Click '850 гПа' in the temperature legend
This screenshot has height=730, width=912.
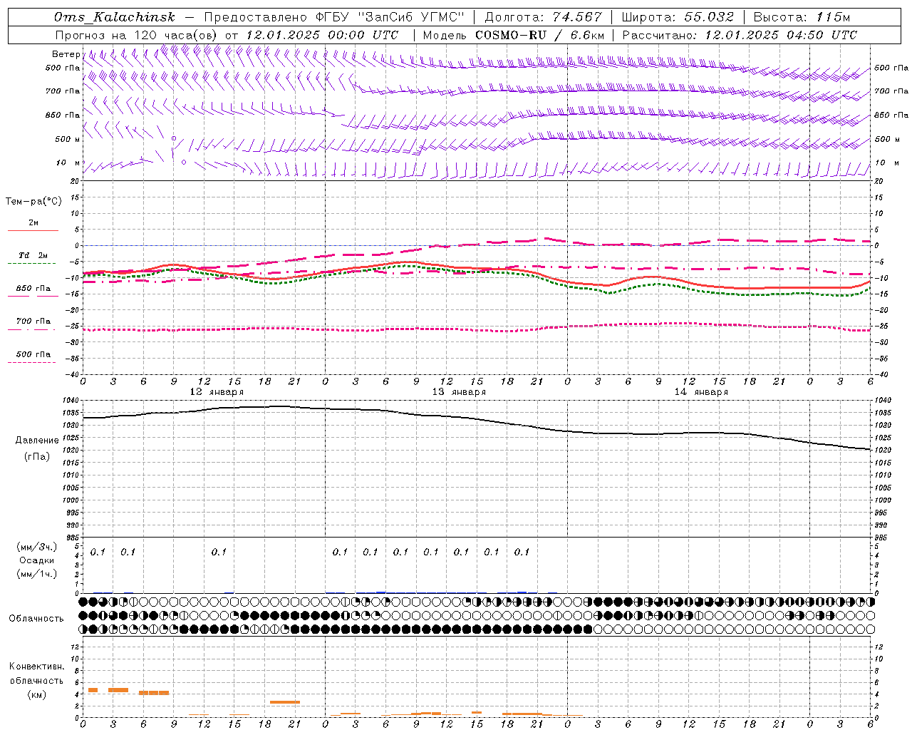(33, 289)
